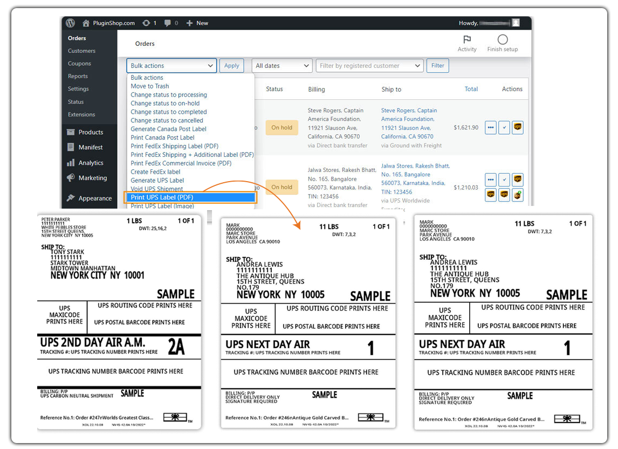Open the comments icon in admin bar
The image size is (618, 449).
tap(168, 23)
